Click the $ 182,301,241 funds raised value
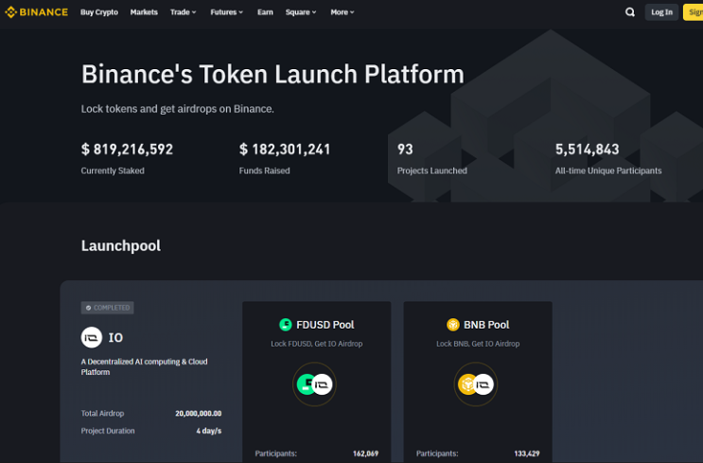The width and height of the screenshot is (703, 463). click(285, 149)
